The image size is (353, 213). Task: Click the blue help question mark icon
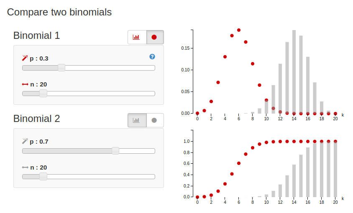[x=152, y=57]
